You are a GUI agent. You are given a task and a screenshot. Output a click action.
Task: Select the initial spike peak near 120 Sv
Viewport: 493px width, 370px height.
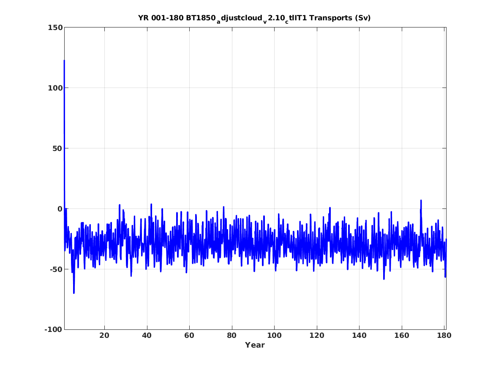pyautogui.click(x=65, y=61)
